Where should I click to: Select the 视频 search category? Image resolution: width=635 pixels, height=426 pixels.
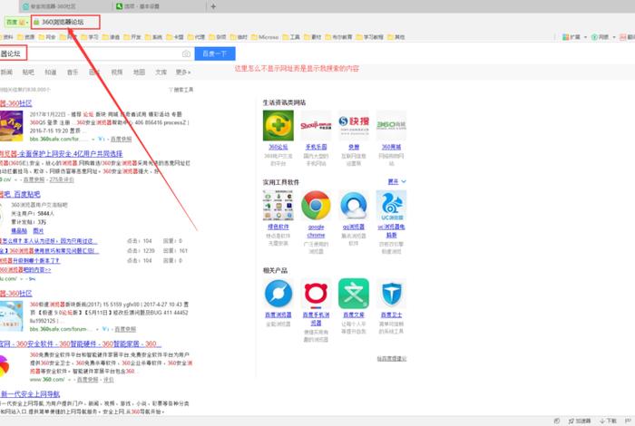point(117,72)
